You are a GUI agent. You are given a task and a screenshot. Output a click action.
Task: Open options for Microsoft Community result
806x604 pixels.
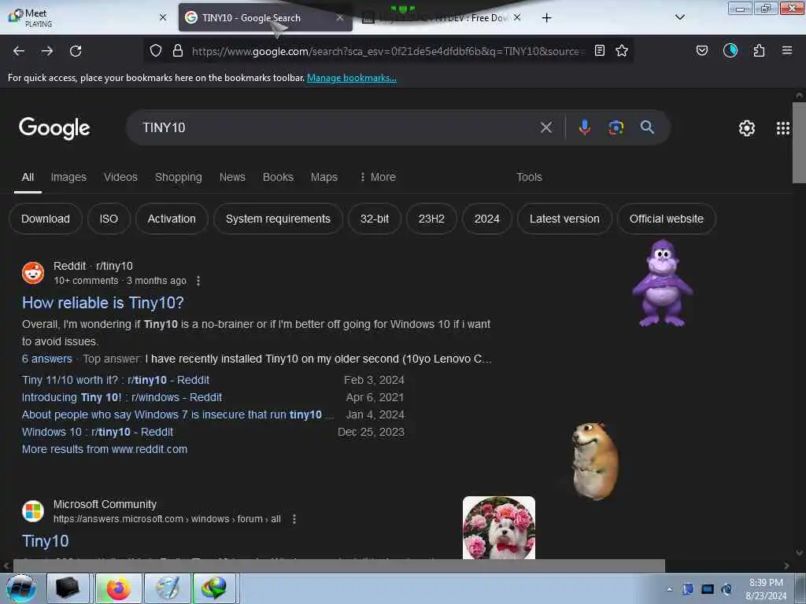pyautogui.click(x=294, y=519)
